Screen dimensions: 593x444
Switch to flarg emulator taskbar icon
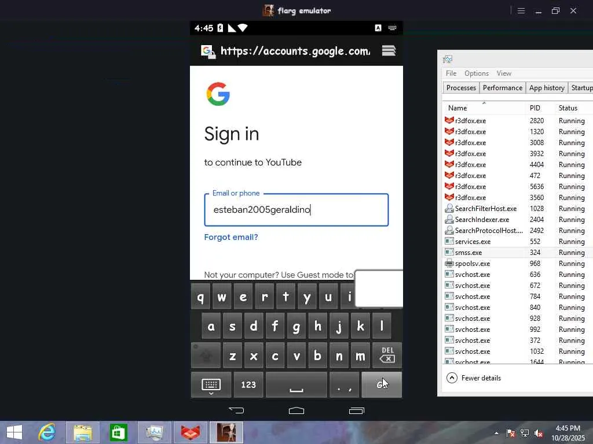[226, 432]
